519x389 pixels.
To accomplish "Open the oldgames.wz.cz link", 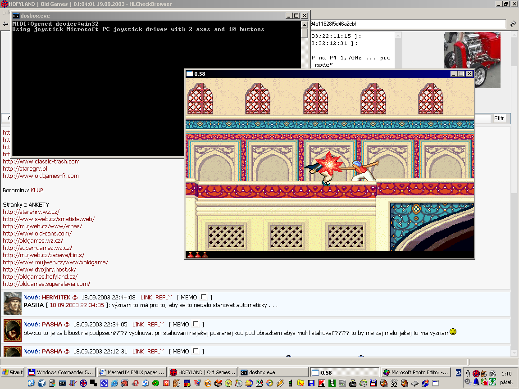I will tap(33, 241).
